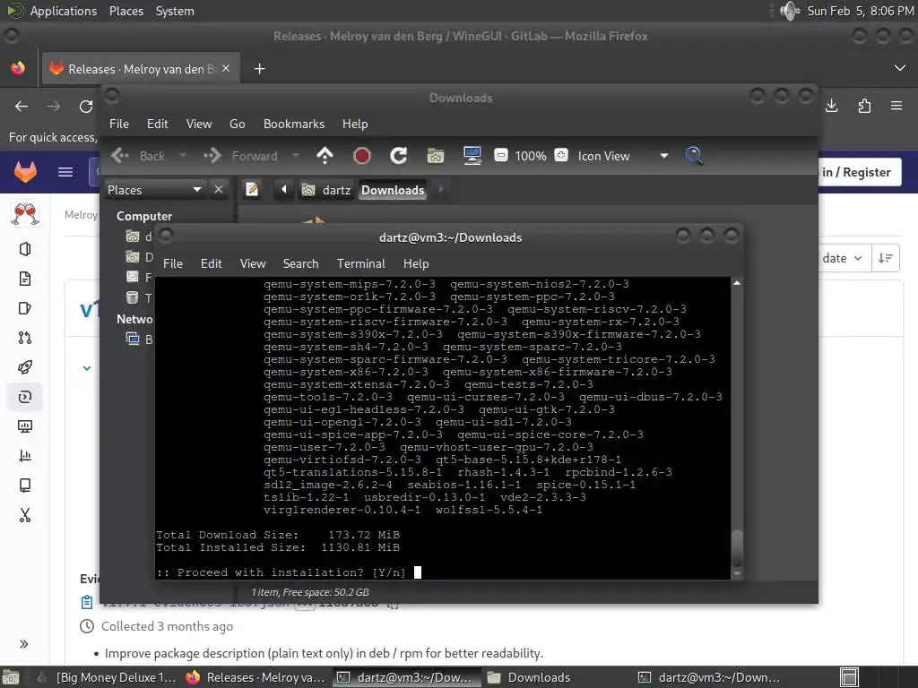Switch to the Downloads taskbar entry
The height and width of the screenshot is (688, 918).
point(529,677)
